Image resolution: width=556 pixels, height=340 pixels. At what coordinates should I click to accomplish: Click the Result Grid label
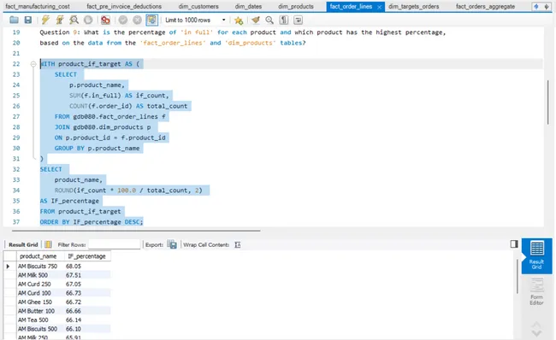23,244
